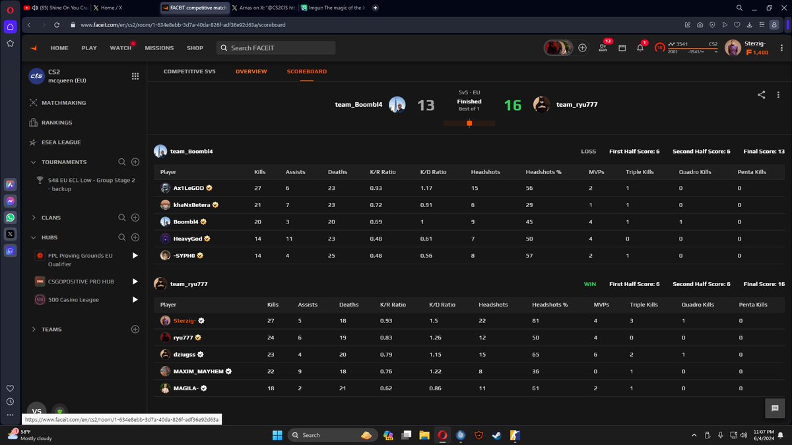Image resolution: width=792 pixels, height=445 pixels.
Task: Show hidden system tray icons
Action: [694, 435]
